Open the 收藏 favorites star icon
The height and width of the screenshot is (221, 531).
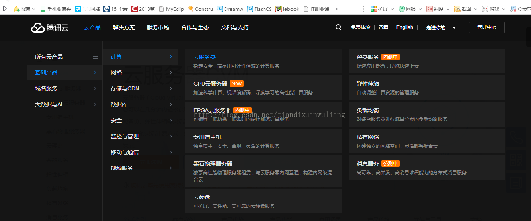coord(16,9)
